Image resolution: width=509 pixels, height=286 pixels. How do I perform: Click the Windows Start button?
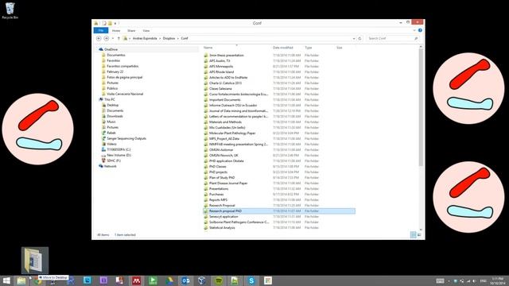coord(6,280)
